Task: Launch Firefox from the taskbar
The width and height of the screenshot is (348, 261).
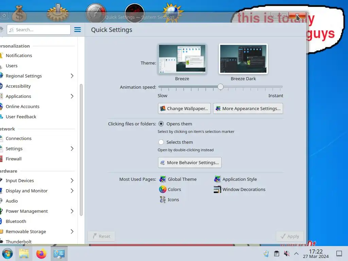Action: (41, 254)
